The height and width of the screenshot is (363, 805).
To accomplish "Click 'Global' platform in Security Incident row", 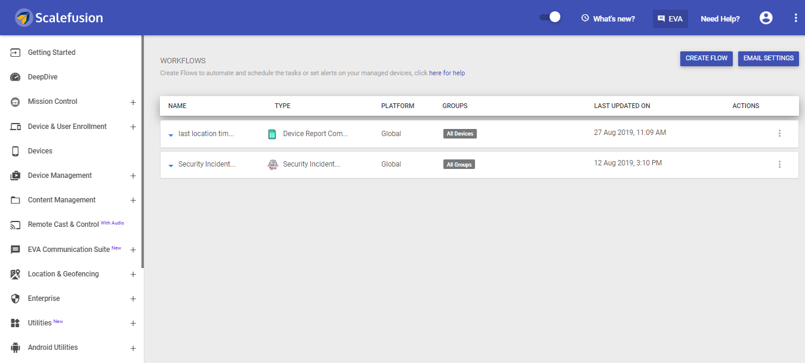I will [391, 164].
